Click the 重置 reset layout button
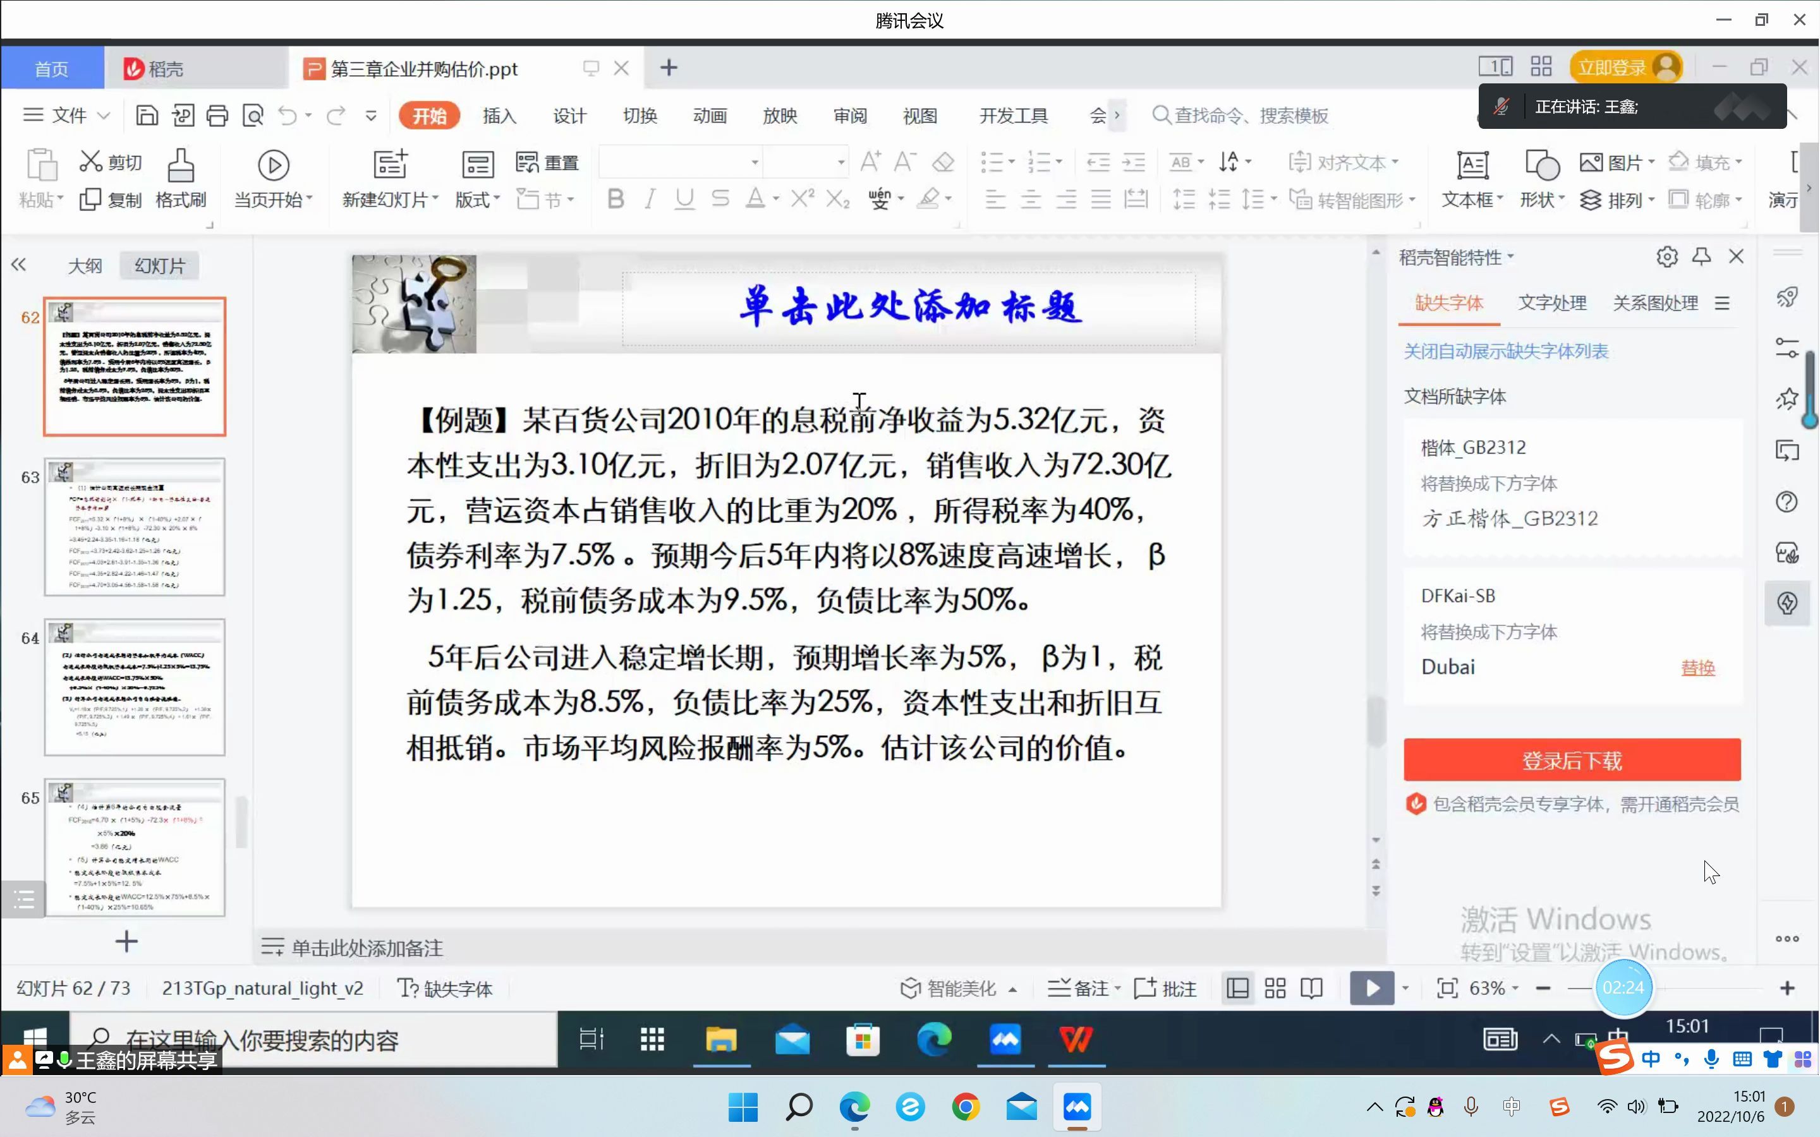The width and height of the screenshot is (1820, 1137). pyautogui.click(x=547, y=162)
